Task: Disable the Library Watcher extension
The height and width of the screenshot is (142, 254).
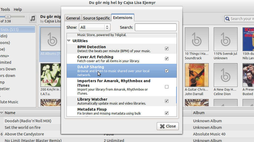Action: coord(167,101)
